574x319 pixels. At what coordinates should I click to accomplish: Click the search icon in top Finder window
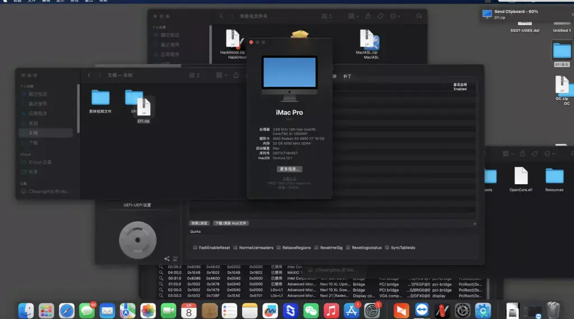pyautogui.click(x=419, y=16)
